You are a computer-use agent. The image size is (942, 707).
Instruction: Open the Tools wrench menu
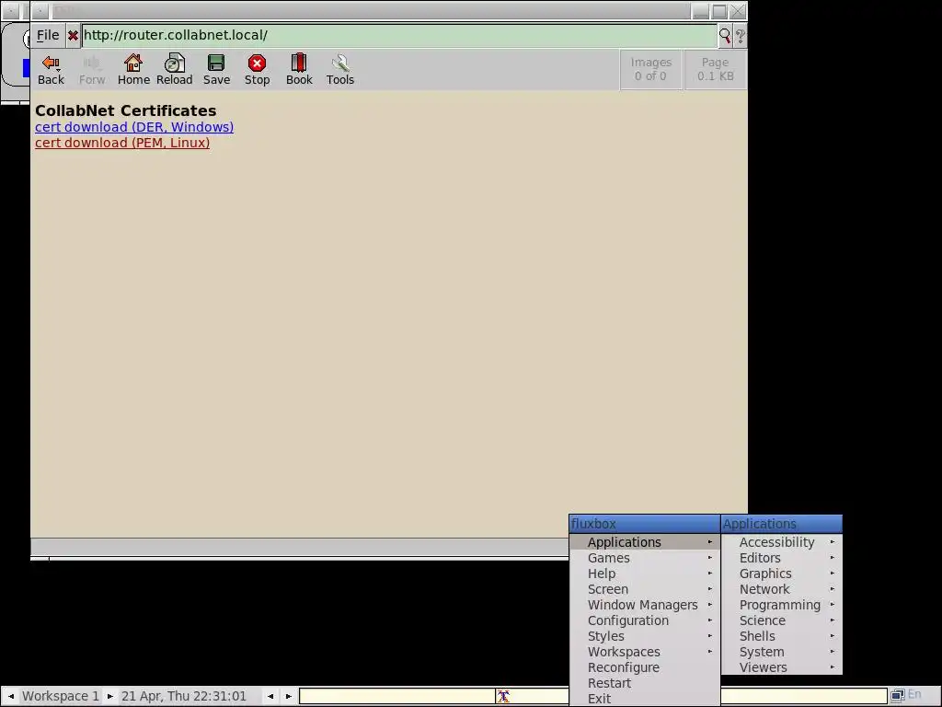[340, 70]
